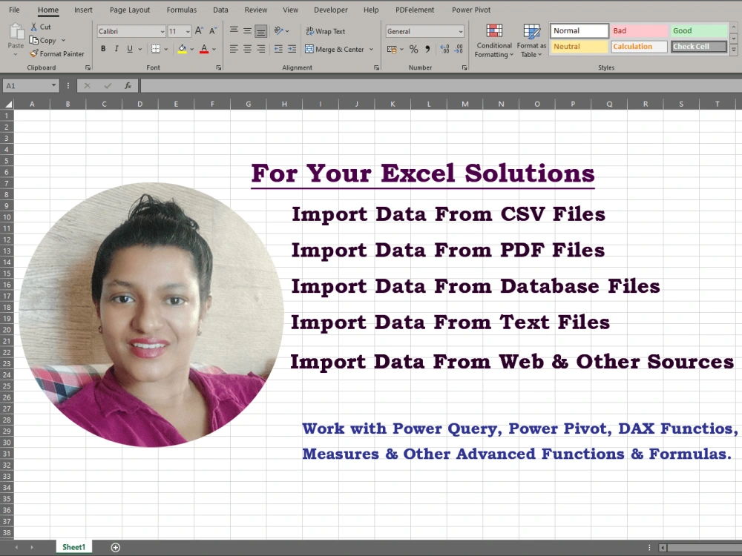Click the Cut scissors icon
742x556 pixels.
(34, 27)
